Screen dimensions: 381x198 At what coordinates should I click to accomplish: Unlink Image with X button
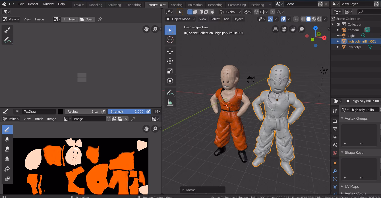(x=126, y=119)
